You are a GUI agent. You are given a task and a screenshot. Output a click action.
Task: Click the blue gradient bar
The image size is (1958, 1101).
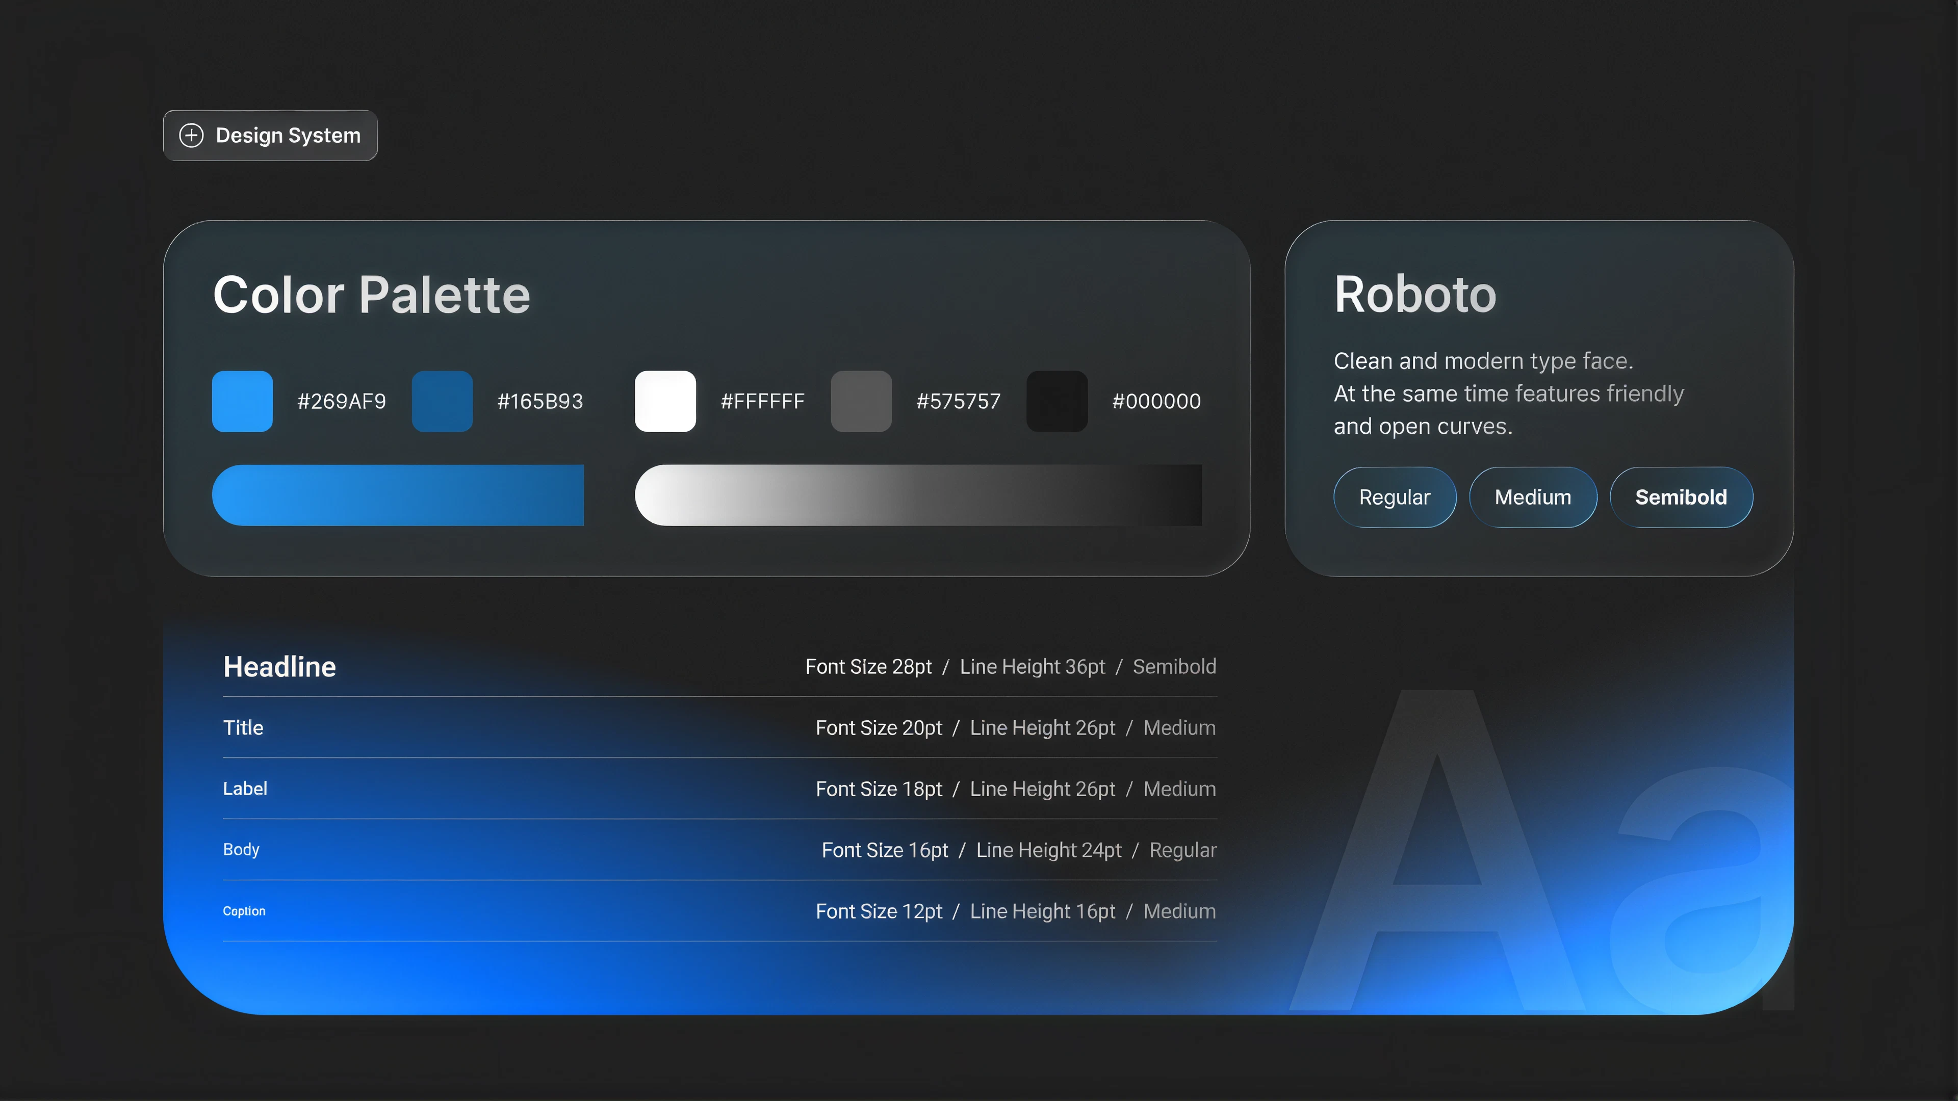(398, 495)
